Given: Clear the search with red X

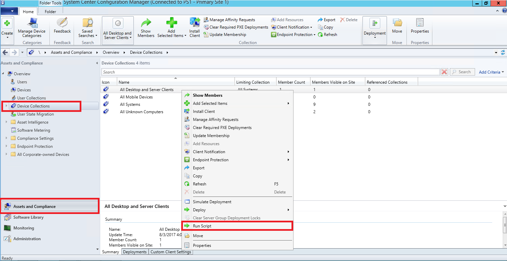Looking at the screenshot, I should (x=444, y=72).
